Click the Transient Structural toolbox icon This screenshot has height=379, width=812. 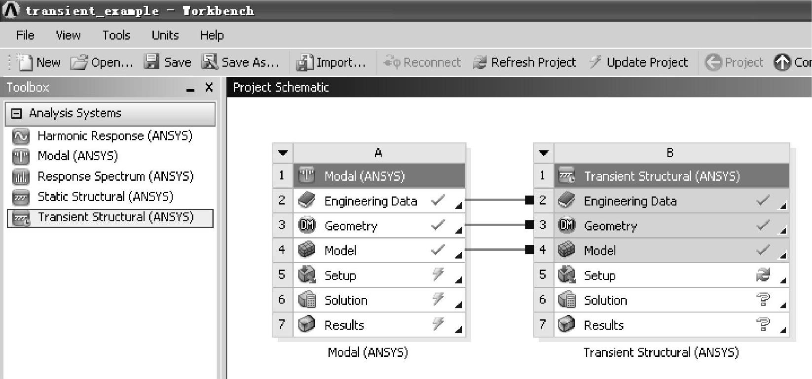21,217
